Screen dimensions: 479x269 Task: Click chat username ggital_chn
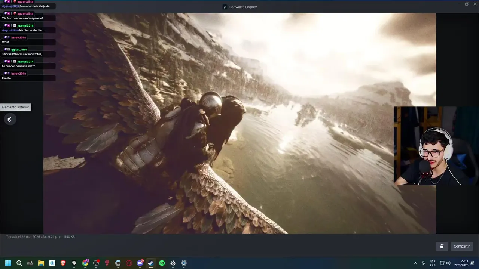click(x=19, y=50)
